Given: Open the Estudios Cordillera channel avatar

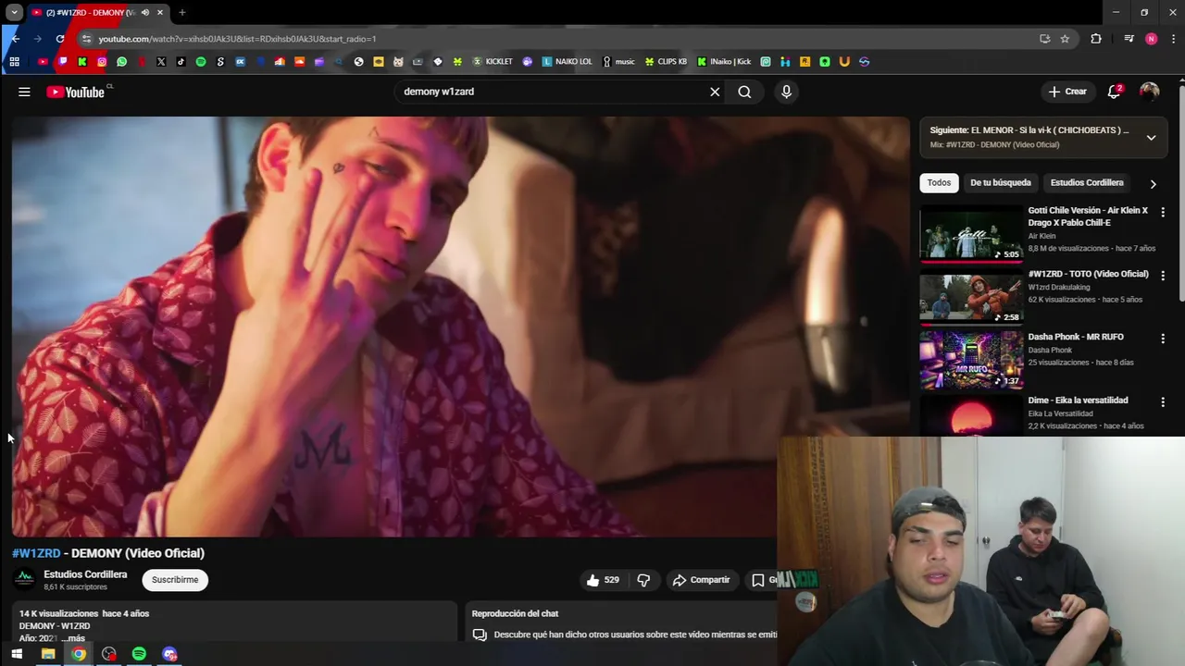Looking at the screenshot, I should [x=25, y=579].
